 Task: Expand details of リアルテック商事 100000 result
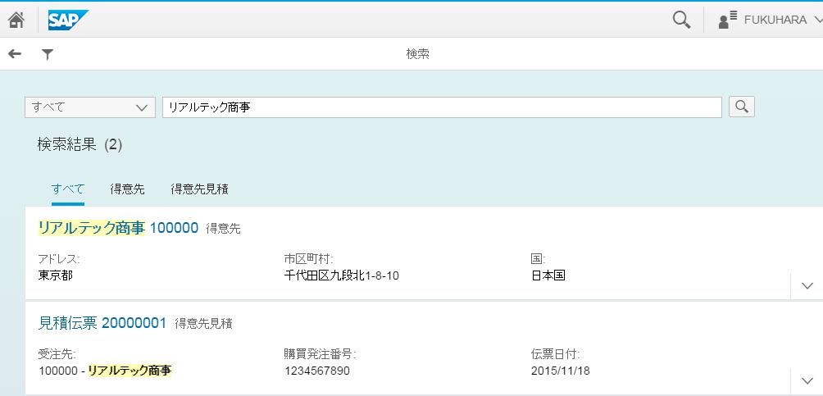807,286
